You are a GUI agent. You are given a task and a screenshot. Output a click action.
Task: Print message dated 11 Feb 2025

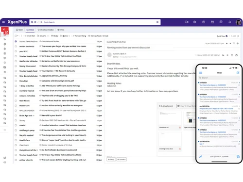[237, 55]
